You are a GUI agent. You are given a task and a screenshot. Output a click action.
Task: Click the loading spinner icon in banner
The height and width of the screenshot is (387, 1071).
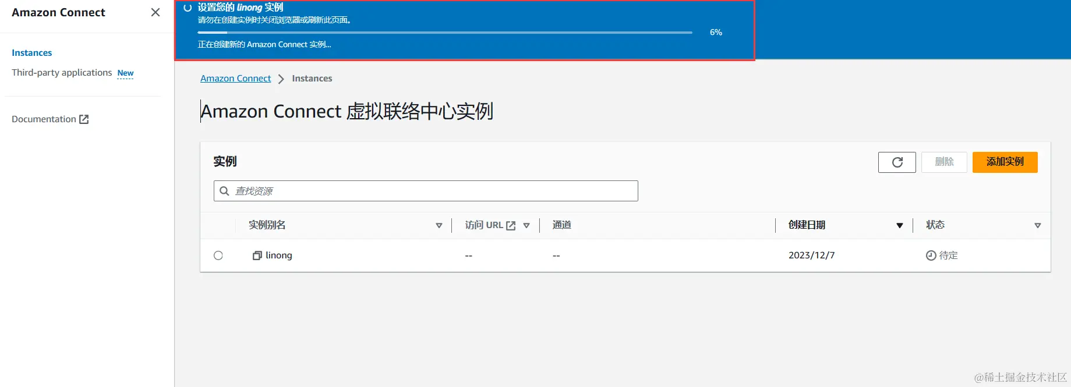188,8
